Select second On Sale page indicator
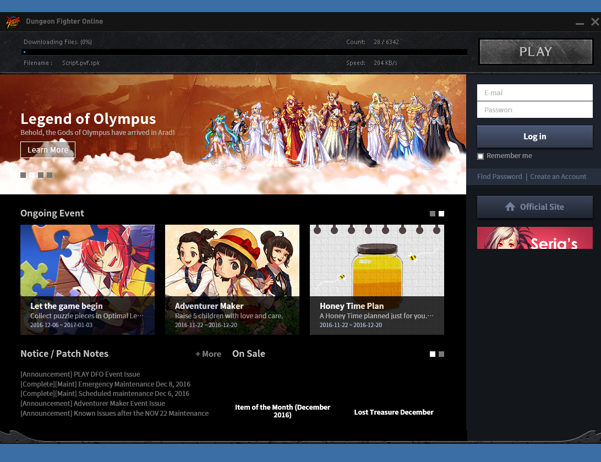Viewport: 601px width, 462px height. 441,354
